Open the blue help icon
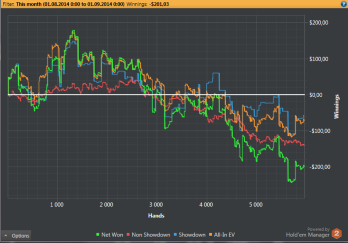The image size is (348, 243). tap(344, 4)
